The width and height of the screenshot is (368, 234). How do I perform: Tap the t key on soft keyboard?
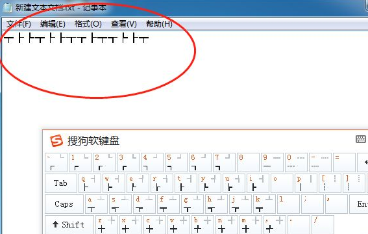[186, 183]
